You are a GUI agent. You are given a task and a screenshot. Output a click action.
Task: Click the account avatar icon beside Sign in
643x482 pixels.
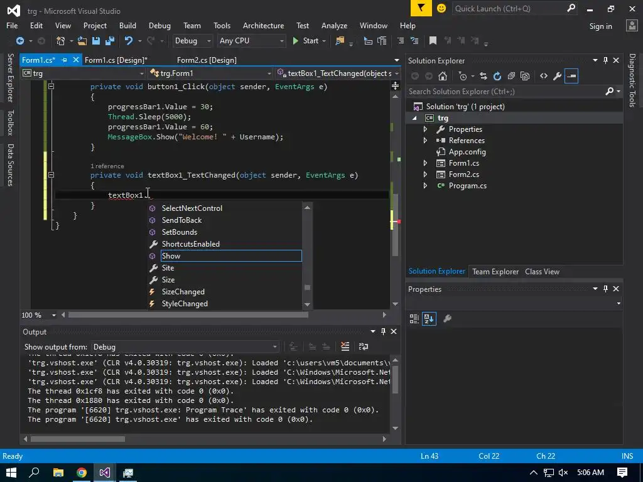[632, 25]
